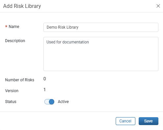
Task: Click the Status field label
Action: click(11, 102)
